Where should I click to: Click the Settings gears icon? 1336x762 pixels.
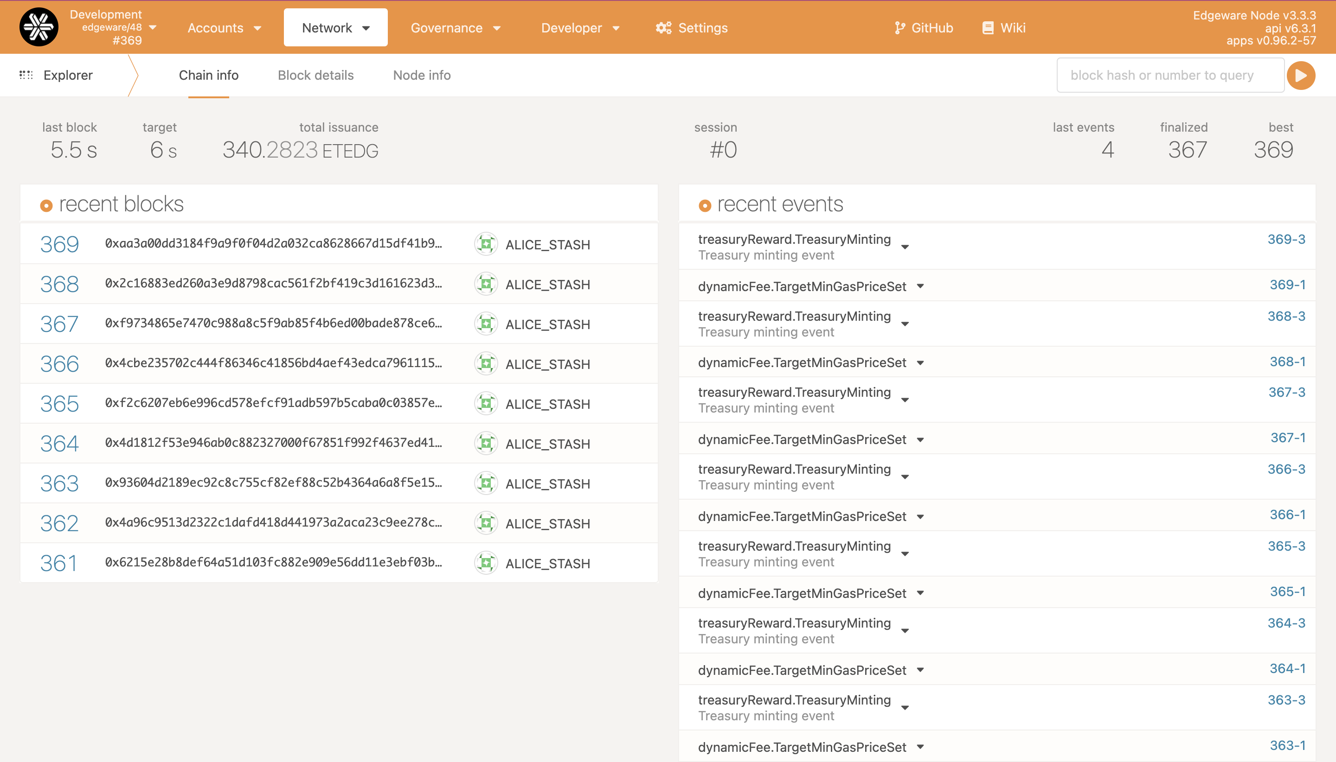pos(663,28)
